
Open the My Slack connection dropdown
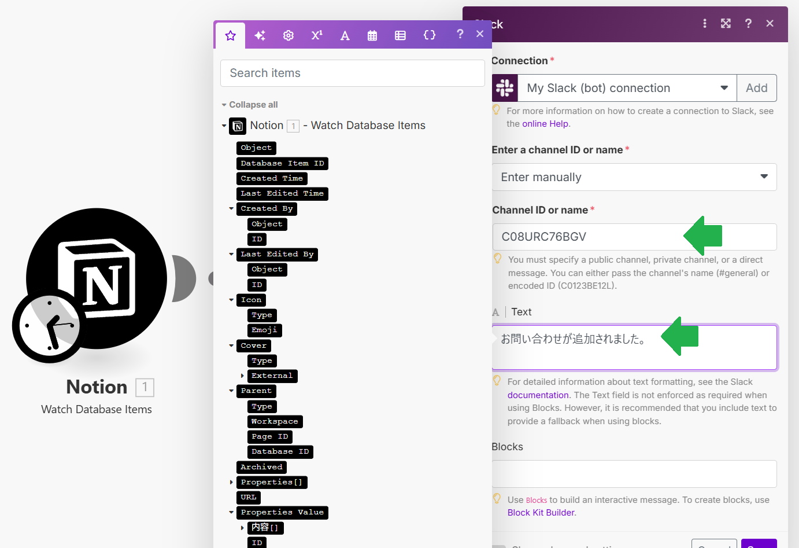tap(627, 88)
